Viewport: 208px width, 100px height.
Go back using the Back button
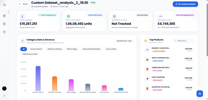[x=23, y=4]
